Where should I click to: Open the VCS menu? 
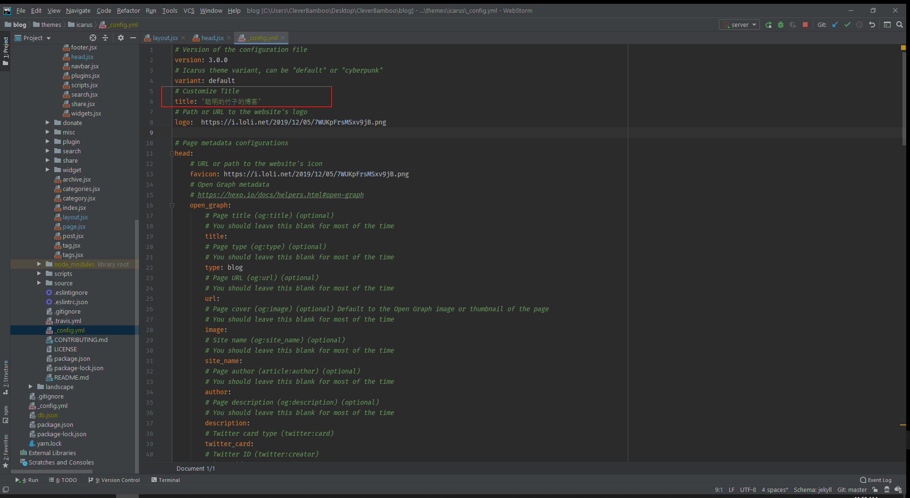click(x=188, y=10)
